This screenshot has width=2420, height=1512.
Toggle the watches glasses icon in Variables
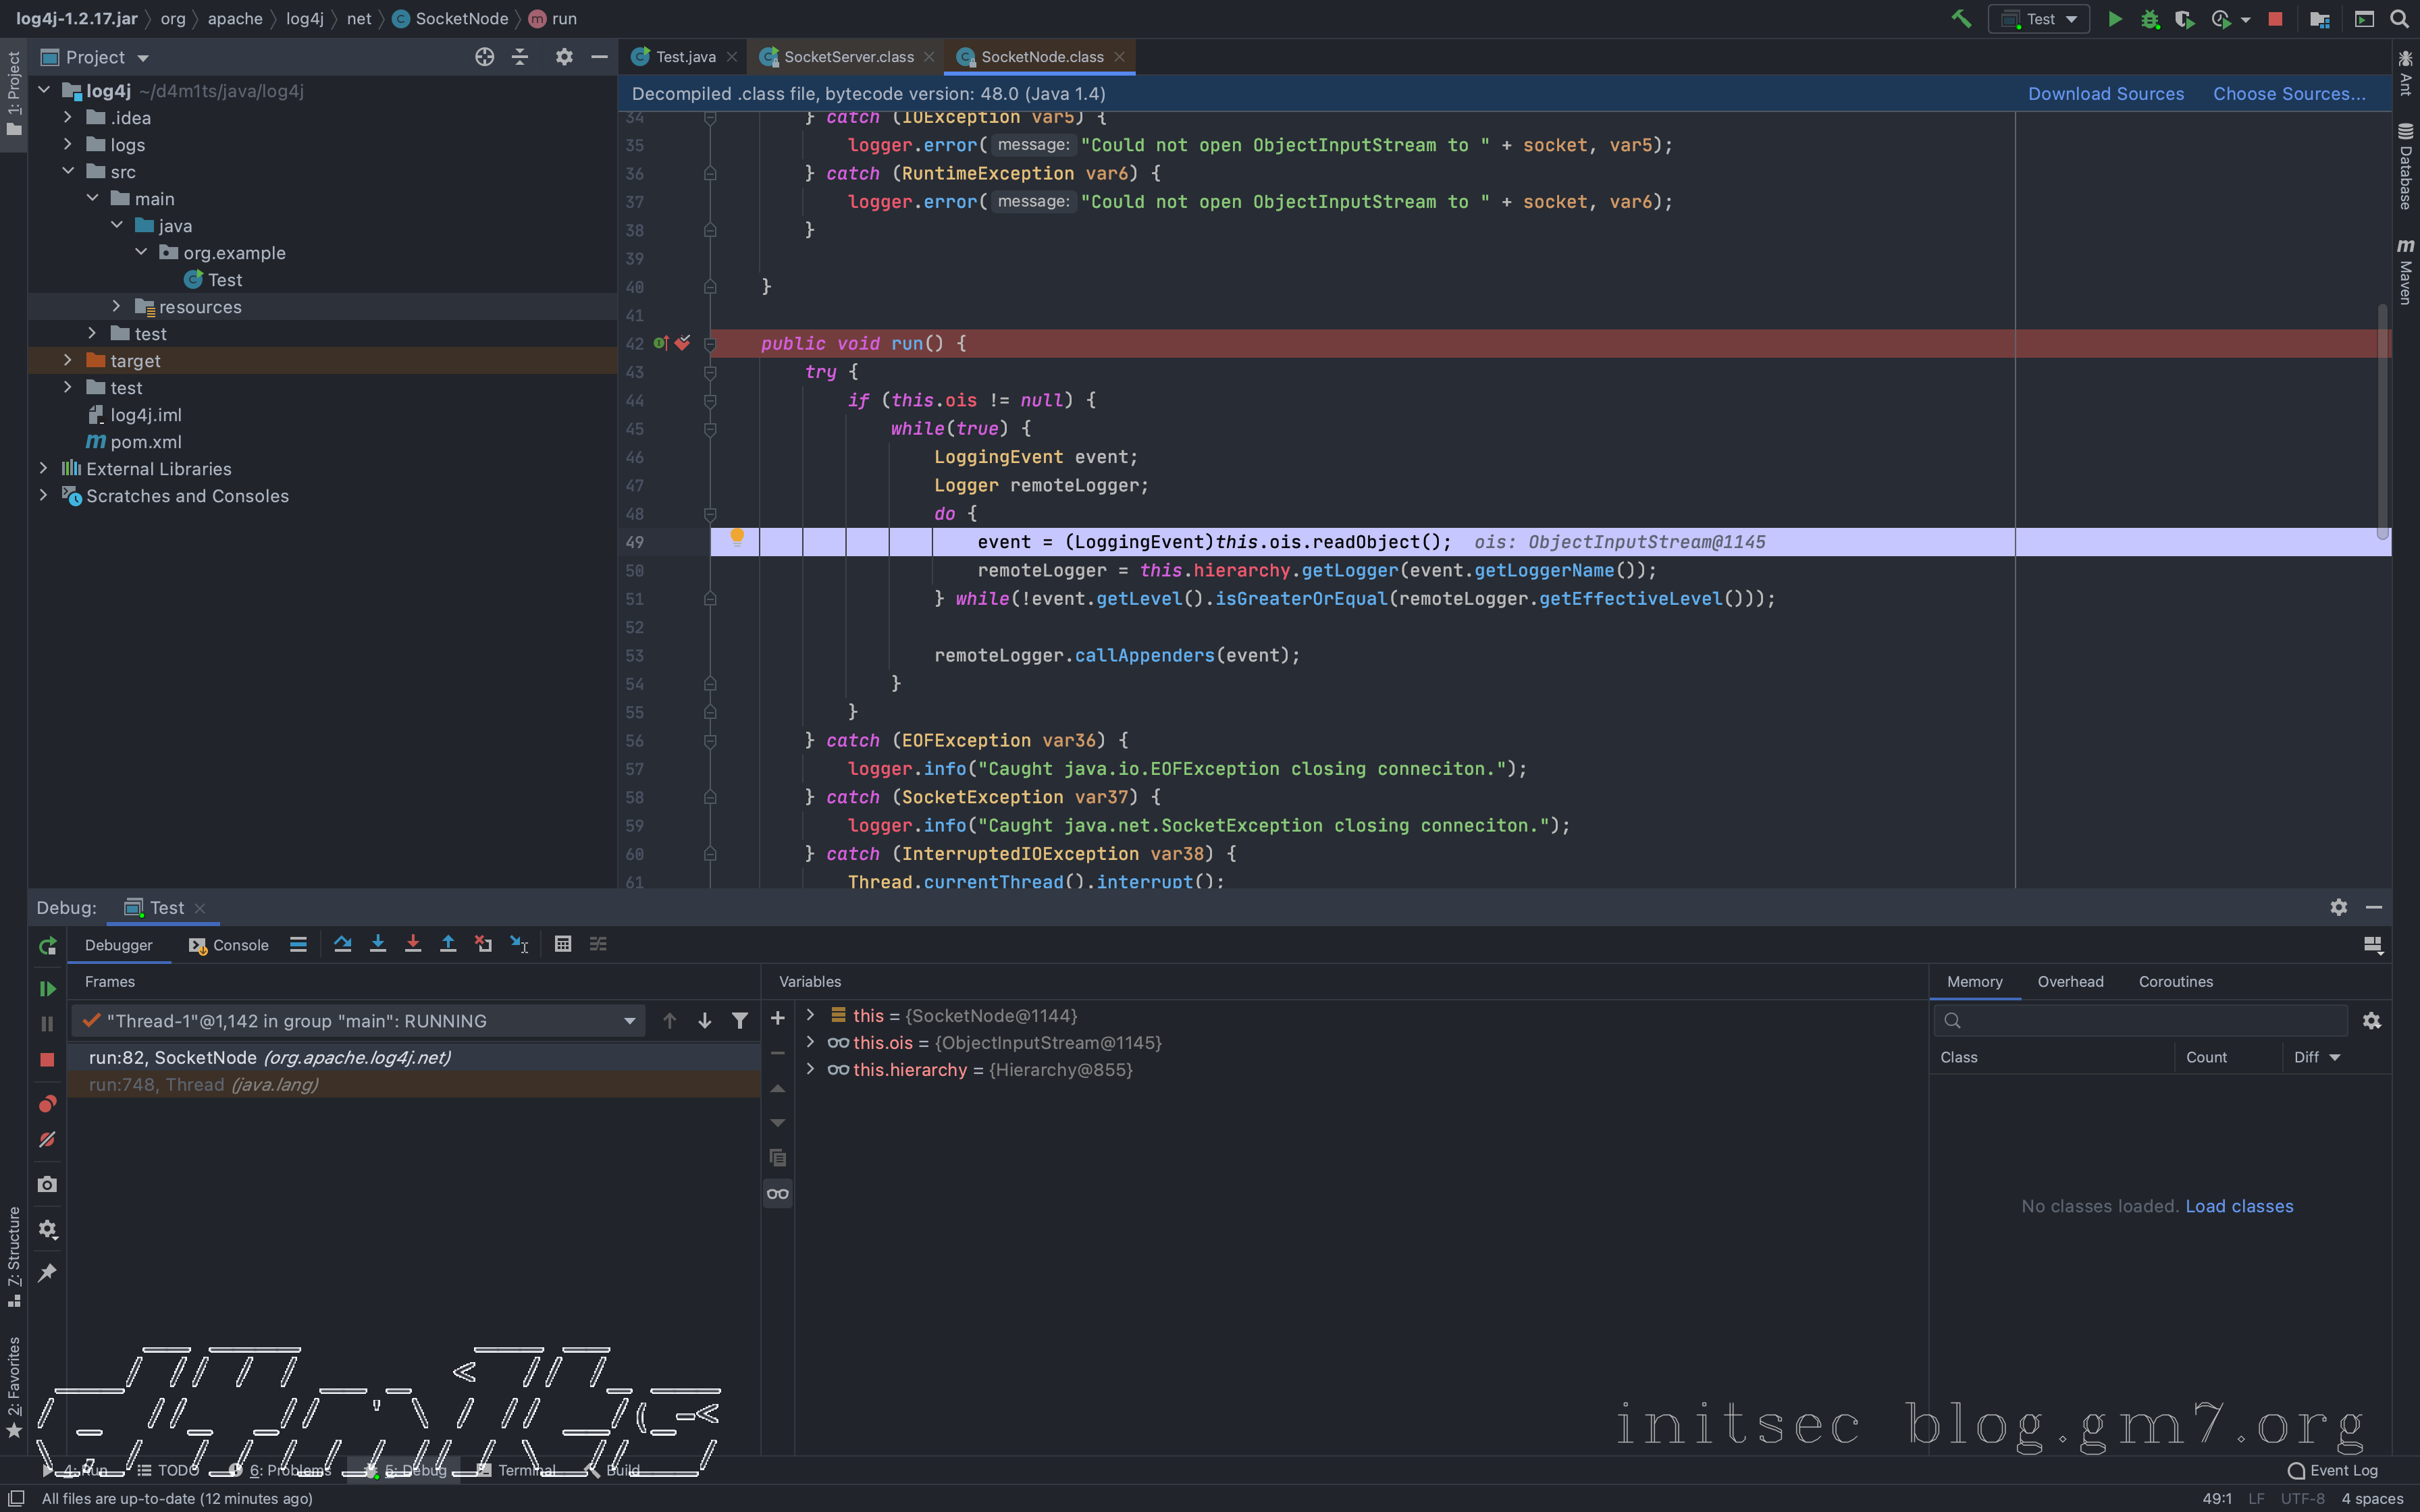point(777,1193)
